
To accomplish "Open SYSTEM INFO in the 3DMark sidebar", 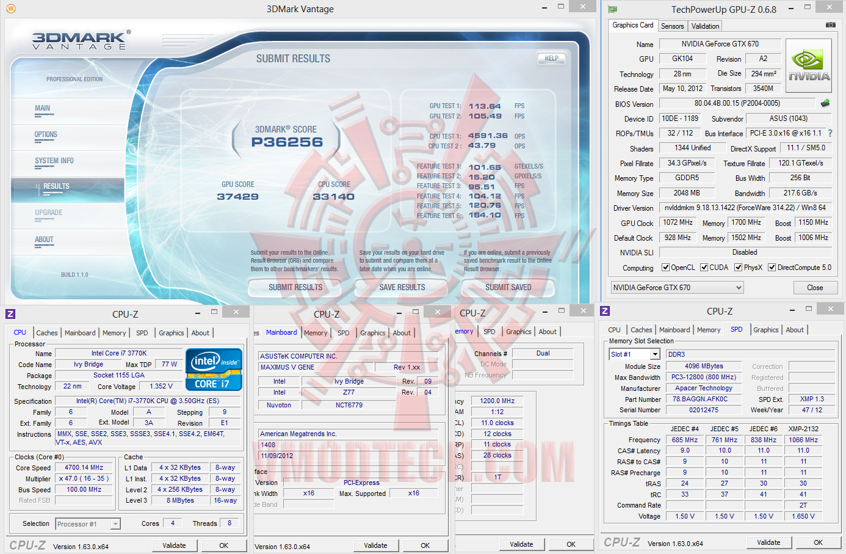I will [54, 161].
